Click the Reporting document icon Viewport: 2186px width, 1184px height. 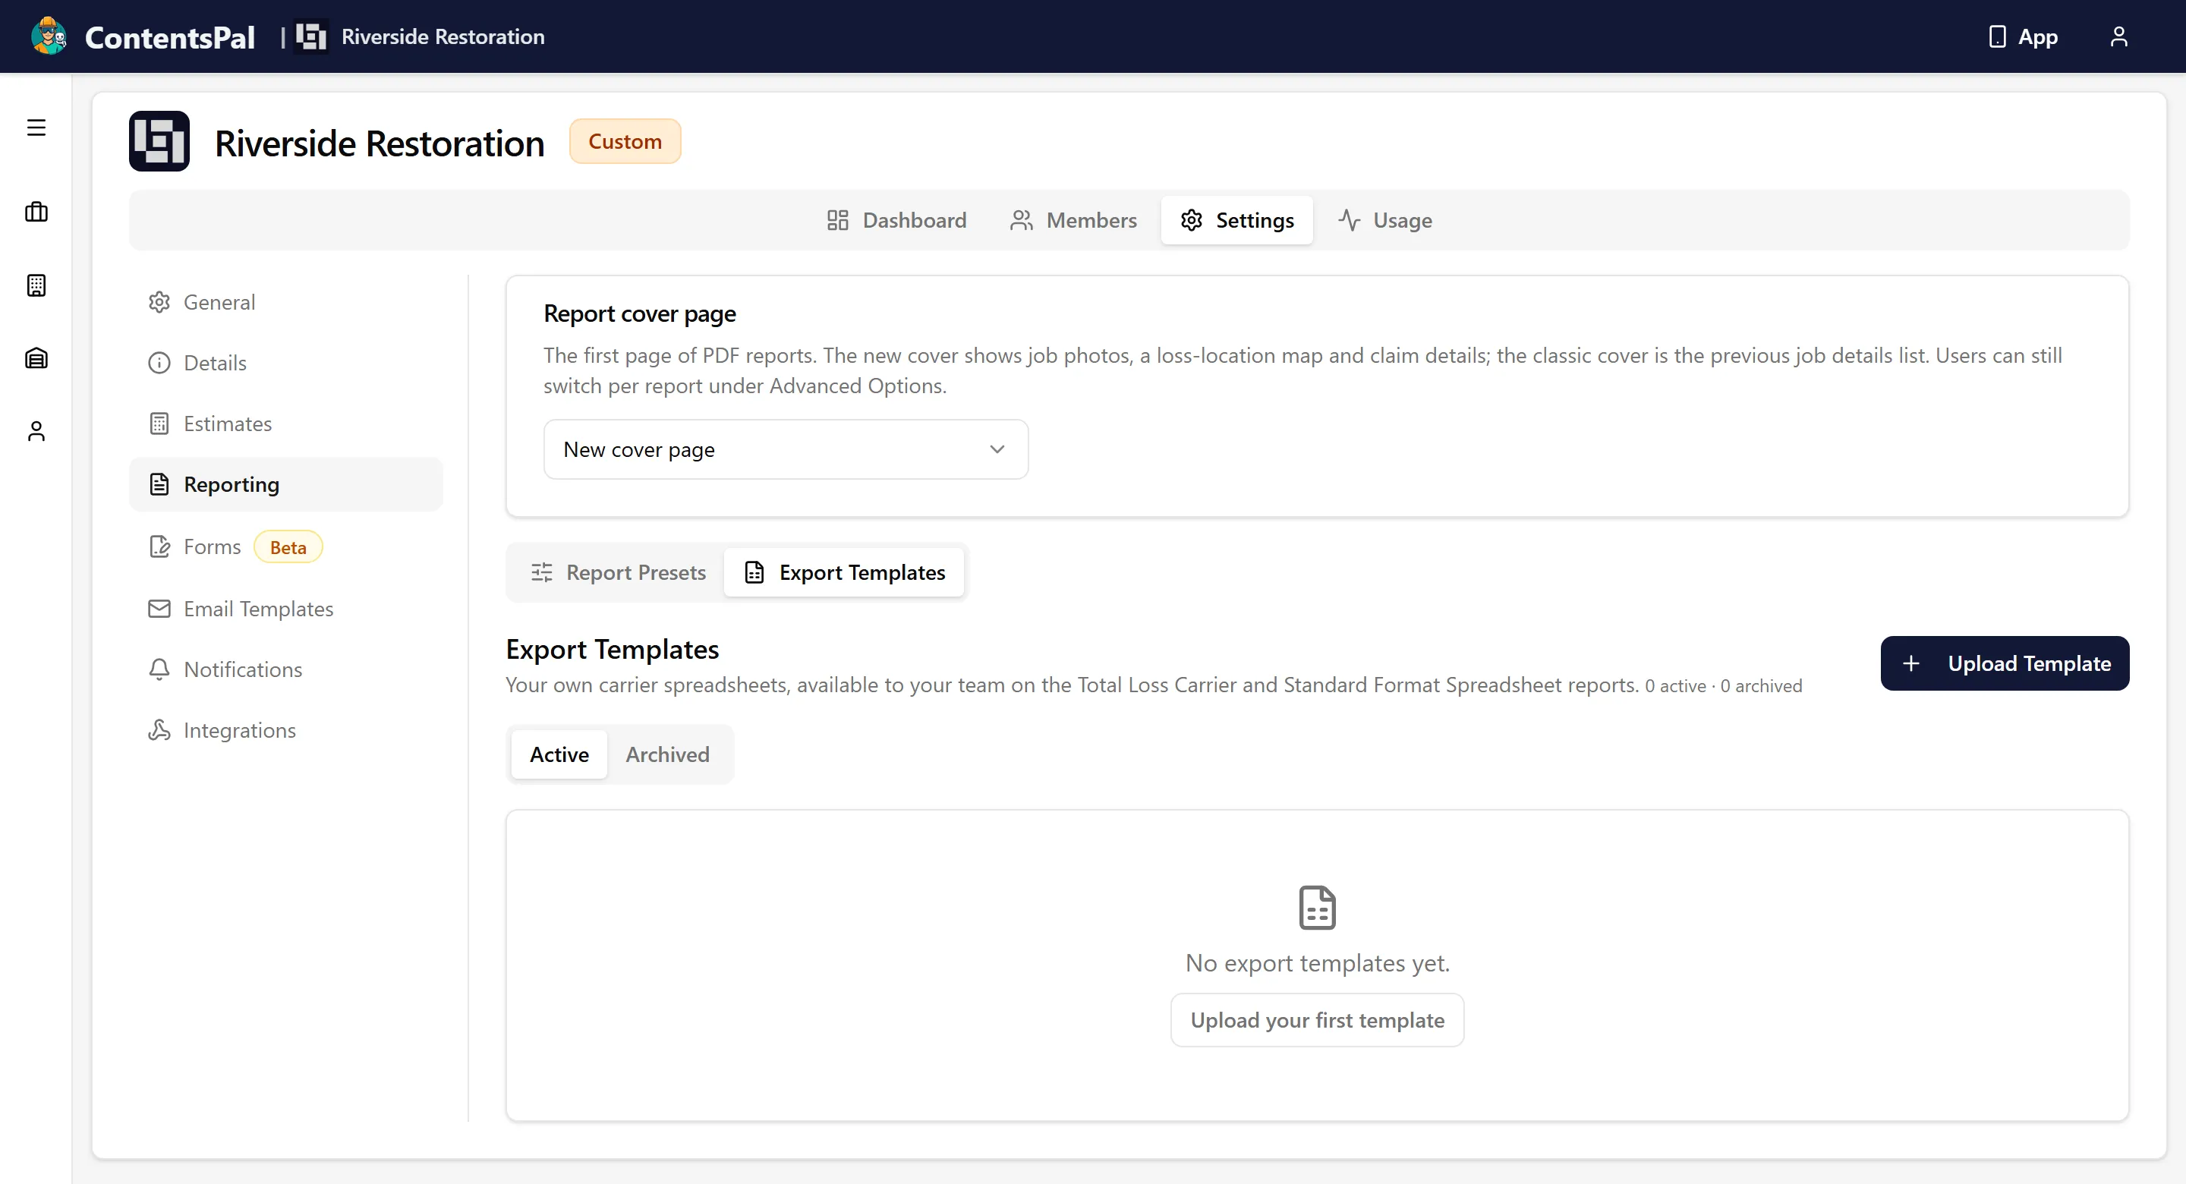point(159,485)
